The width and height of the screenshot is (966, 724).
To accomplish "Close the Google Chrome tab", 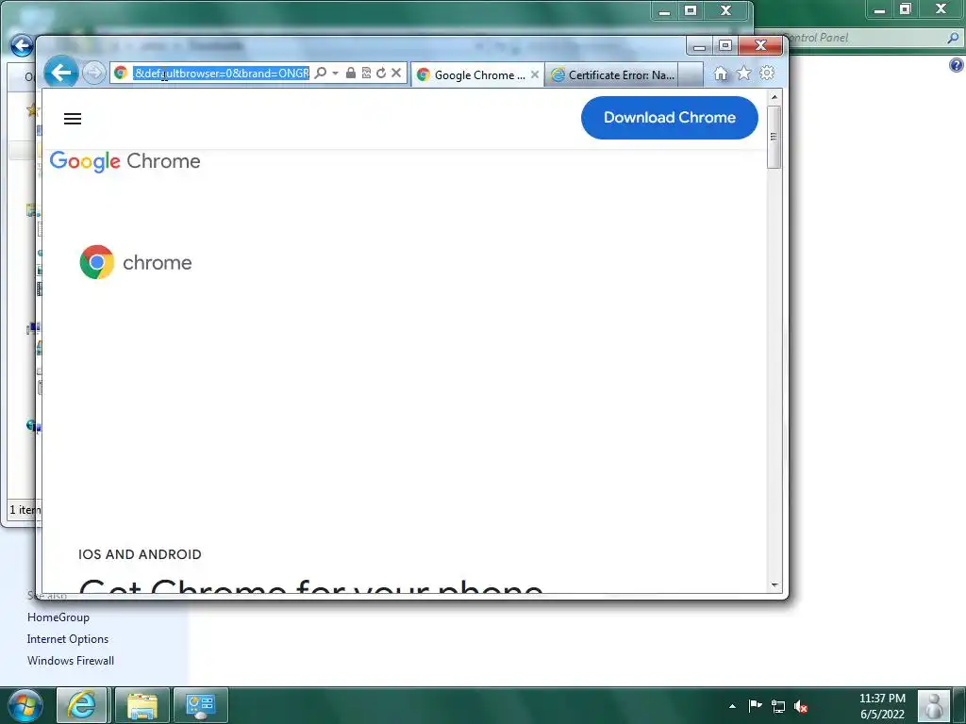I will pyautogui.click(x=535, y=74).
